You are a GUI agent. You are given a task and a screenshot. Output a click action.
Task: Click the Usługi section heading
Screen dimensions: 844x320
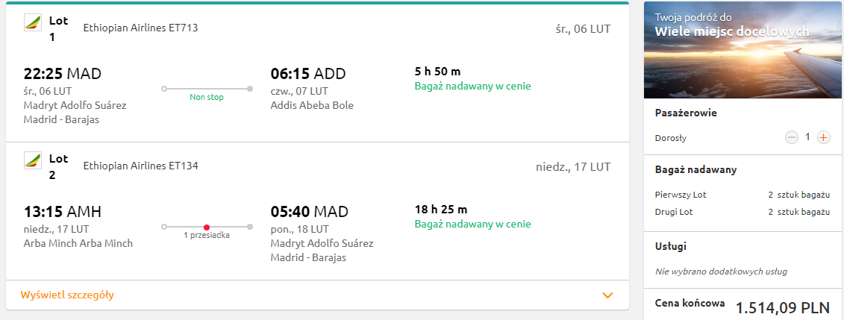(671, 246)
